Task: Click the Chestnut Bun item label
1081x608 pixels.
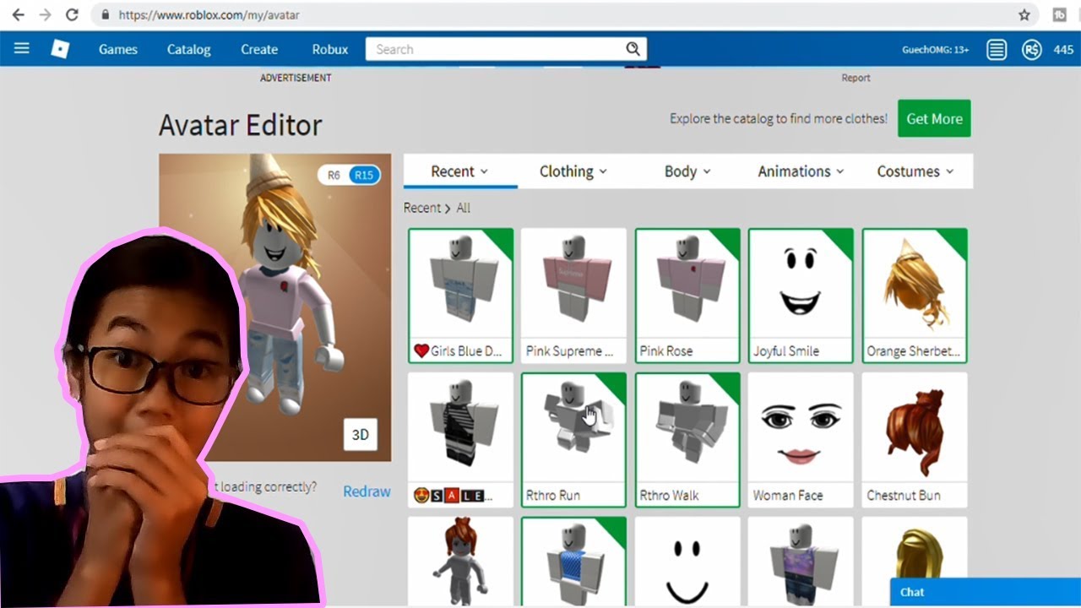Action: point(904,496)
